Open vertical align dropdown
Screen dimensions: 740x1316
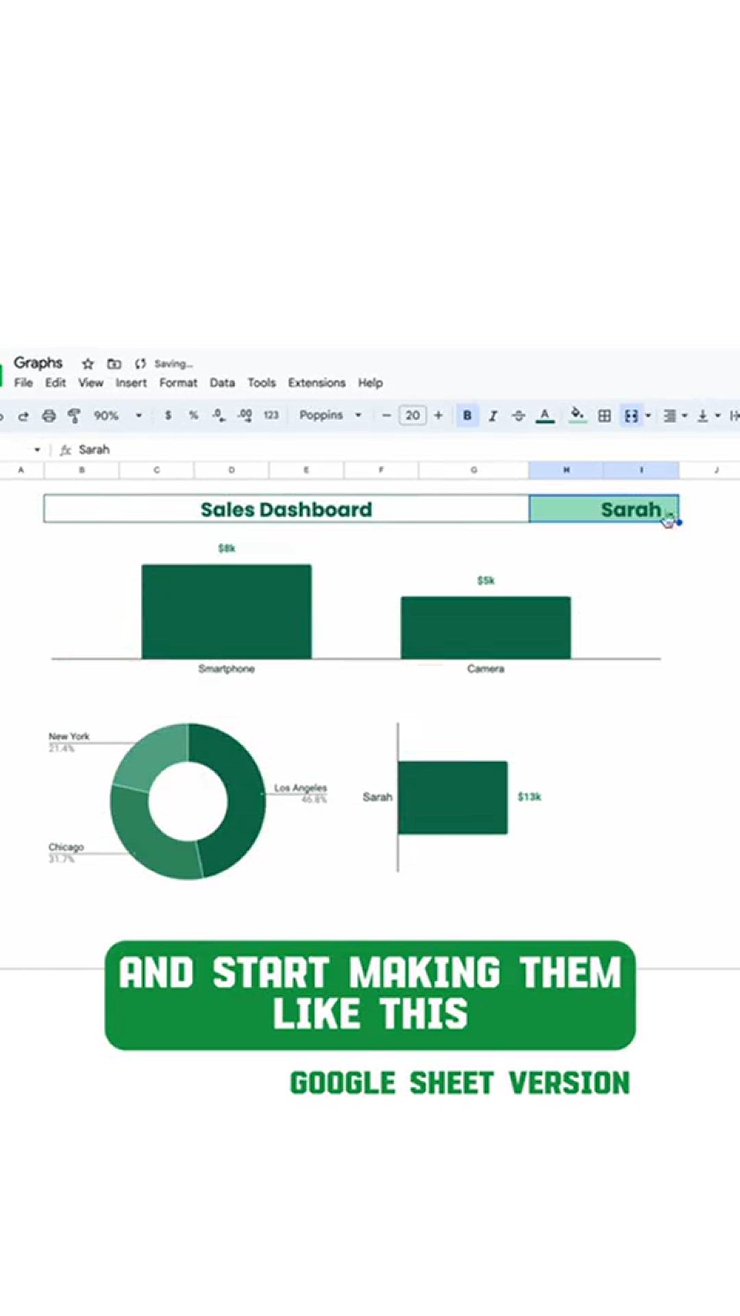click(708, 415)
